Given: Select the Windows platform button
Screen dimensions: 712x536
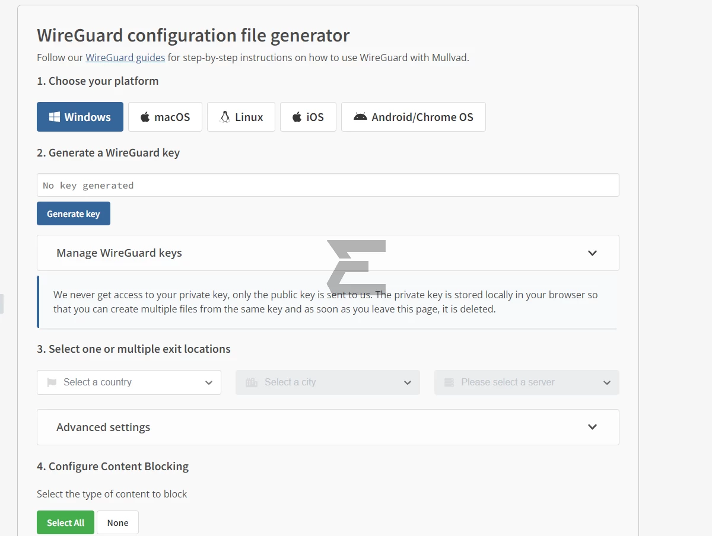Looking at the screenshot, I should point(80,117).
